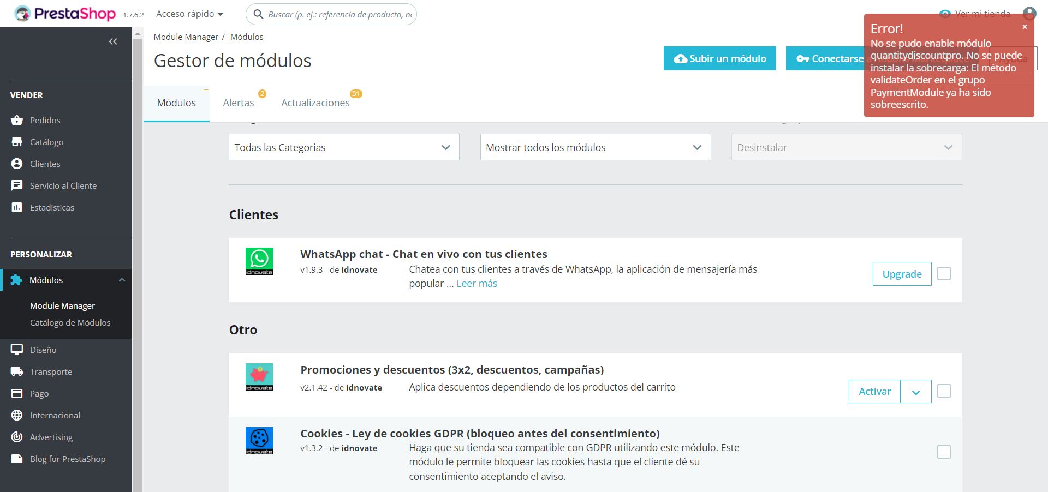
Task: Click Upgrade for WhatsApp chat module
Action: point(902,274)
